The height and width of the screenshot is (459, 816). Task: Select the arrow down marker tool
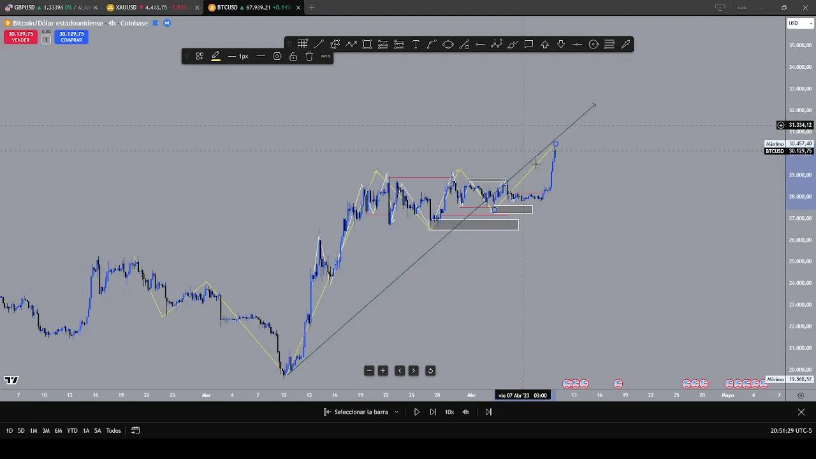coord(561,44)
